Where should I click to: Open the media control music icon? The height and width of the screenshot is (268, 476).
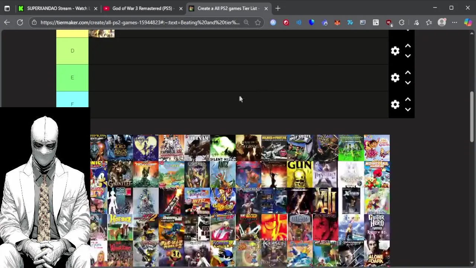pyautogui.click(x=416, y=22)
